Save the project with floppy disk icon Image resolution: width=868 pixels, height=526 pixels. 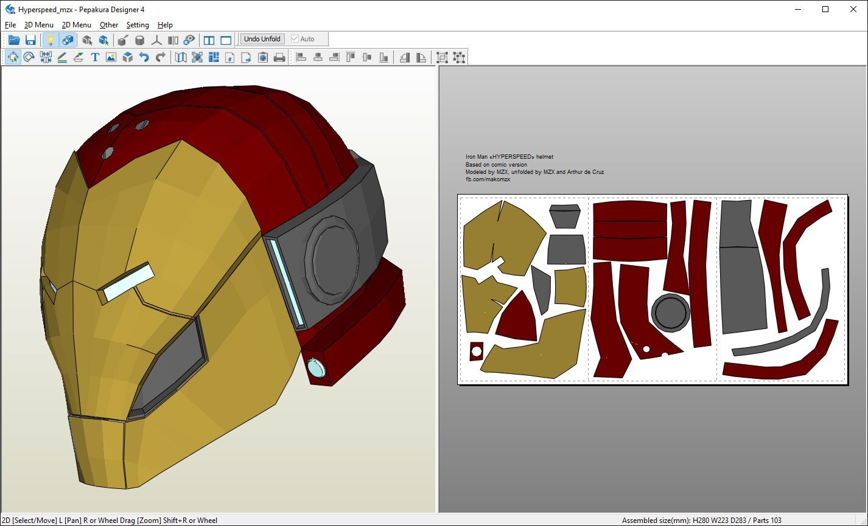coord(30,40)
